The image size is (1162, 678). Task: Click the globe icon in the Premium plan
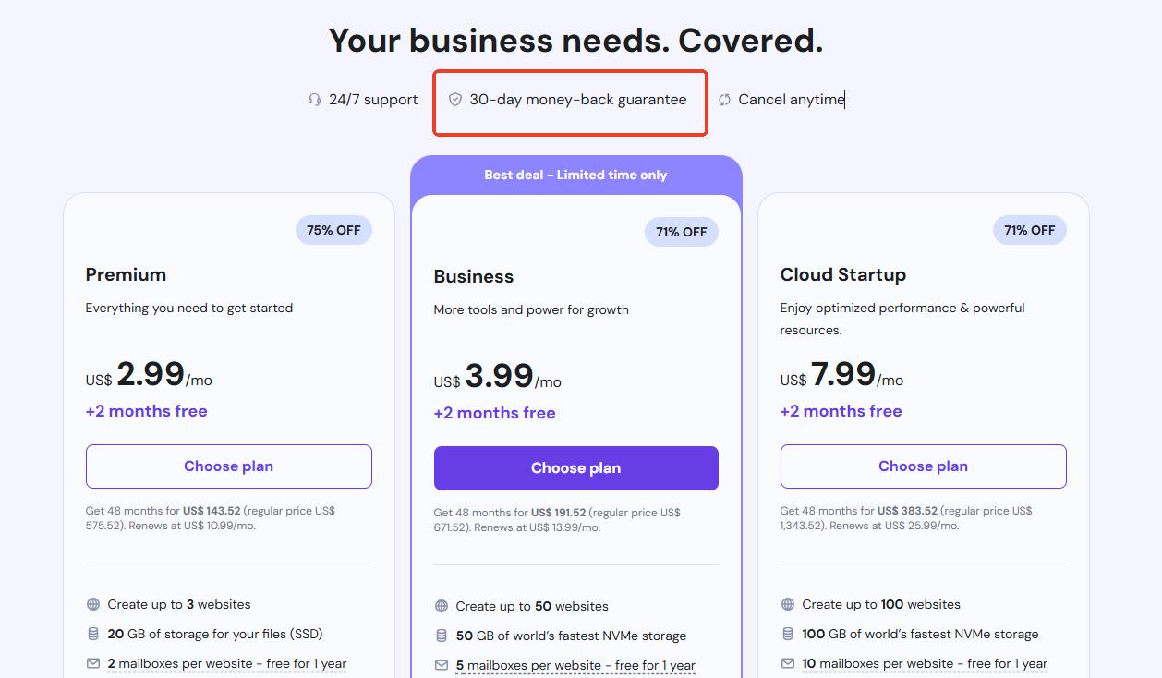[x=93, y=605]
